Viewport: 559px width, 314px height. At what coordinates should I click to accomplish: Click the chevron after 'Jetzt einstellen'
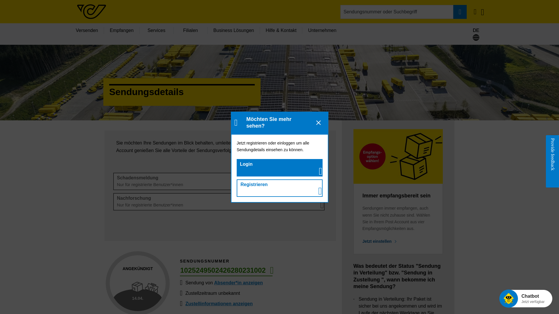tap(395, 242)
